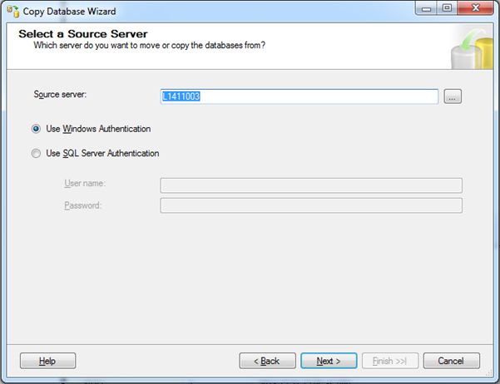The image size is (500, 384).
Task: Proceed by clicking Next
Action: click(329, 361)
